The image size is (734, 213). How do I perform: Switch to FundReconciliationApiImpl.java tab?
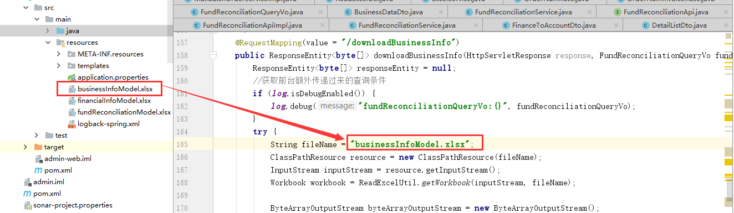click(x=251, y=25)
